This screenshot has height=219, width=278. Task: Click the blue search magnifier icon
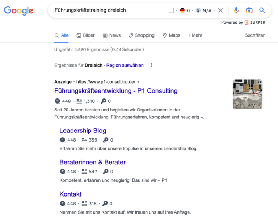click(262, 10)
